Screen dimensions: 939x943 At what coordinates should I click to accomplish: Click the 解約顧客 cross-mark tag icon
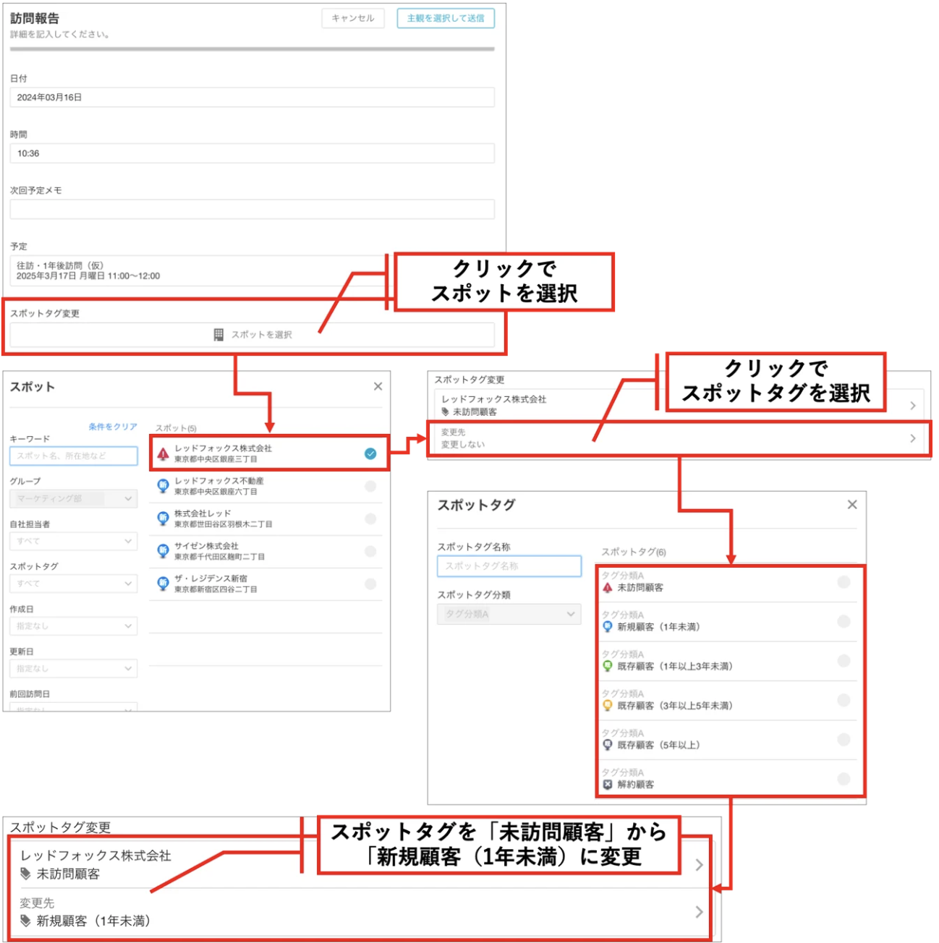[608, 785]
